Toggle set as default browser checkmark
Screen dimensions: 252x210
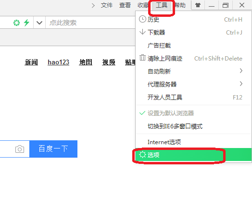[142, 113]
